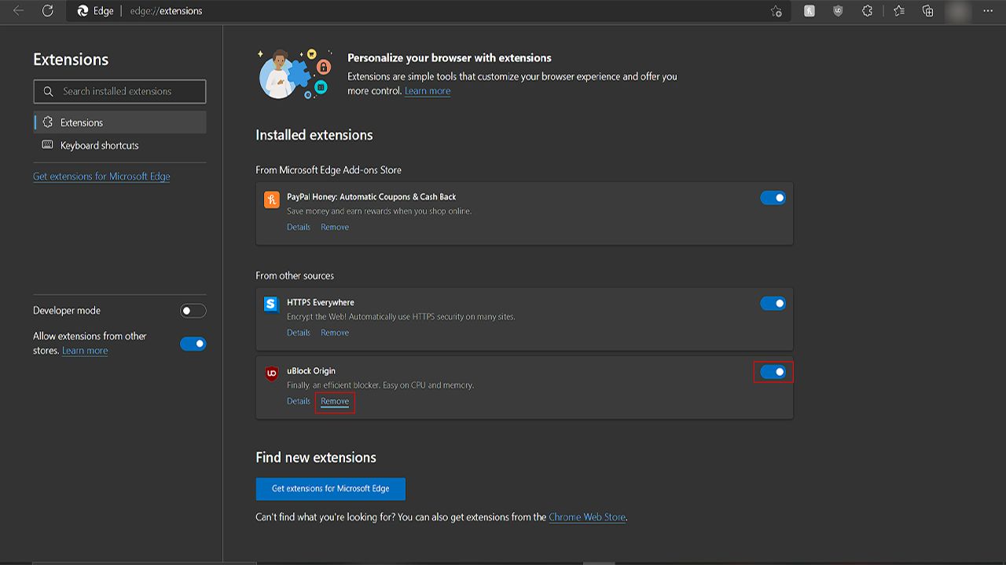Open the Settings and more menu

(988, 11)
